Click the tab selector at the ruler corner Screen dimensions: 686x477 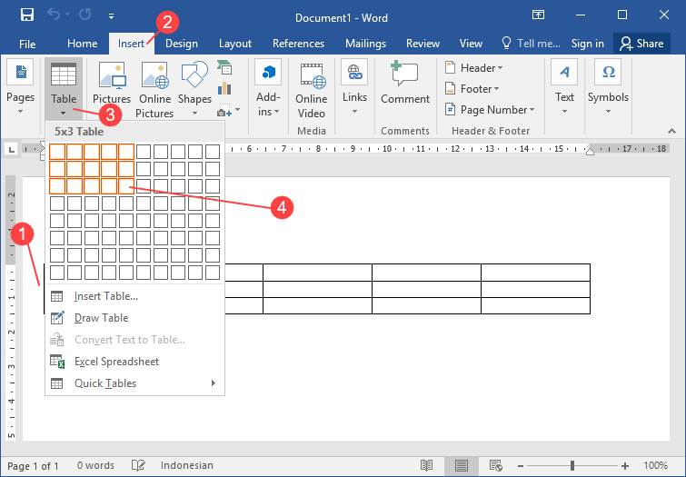pos(12,150)
